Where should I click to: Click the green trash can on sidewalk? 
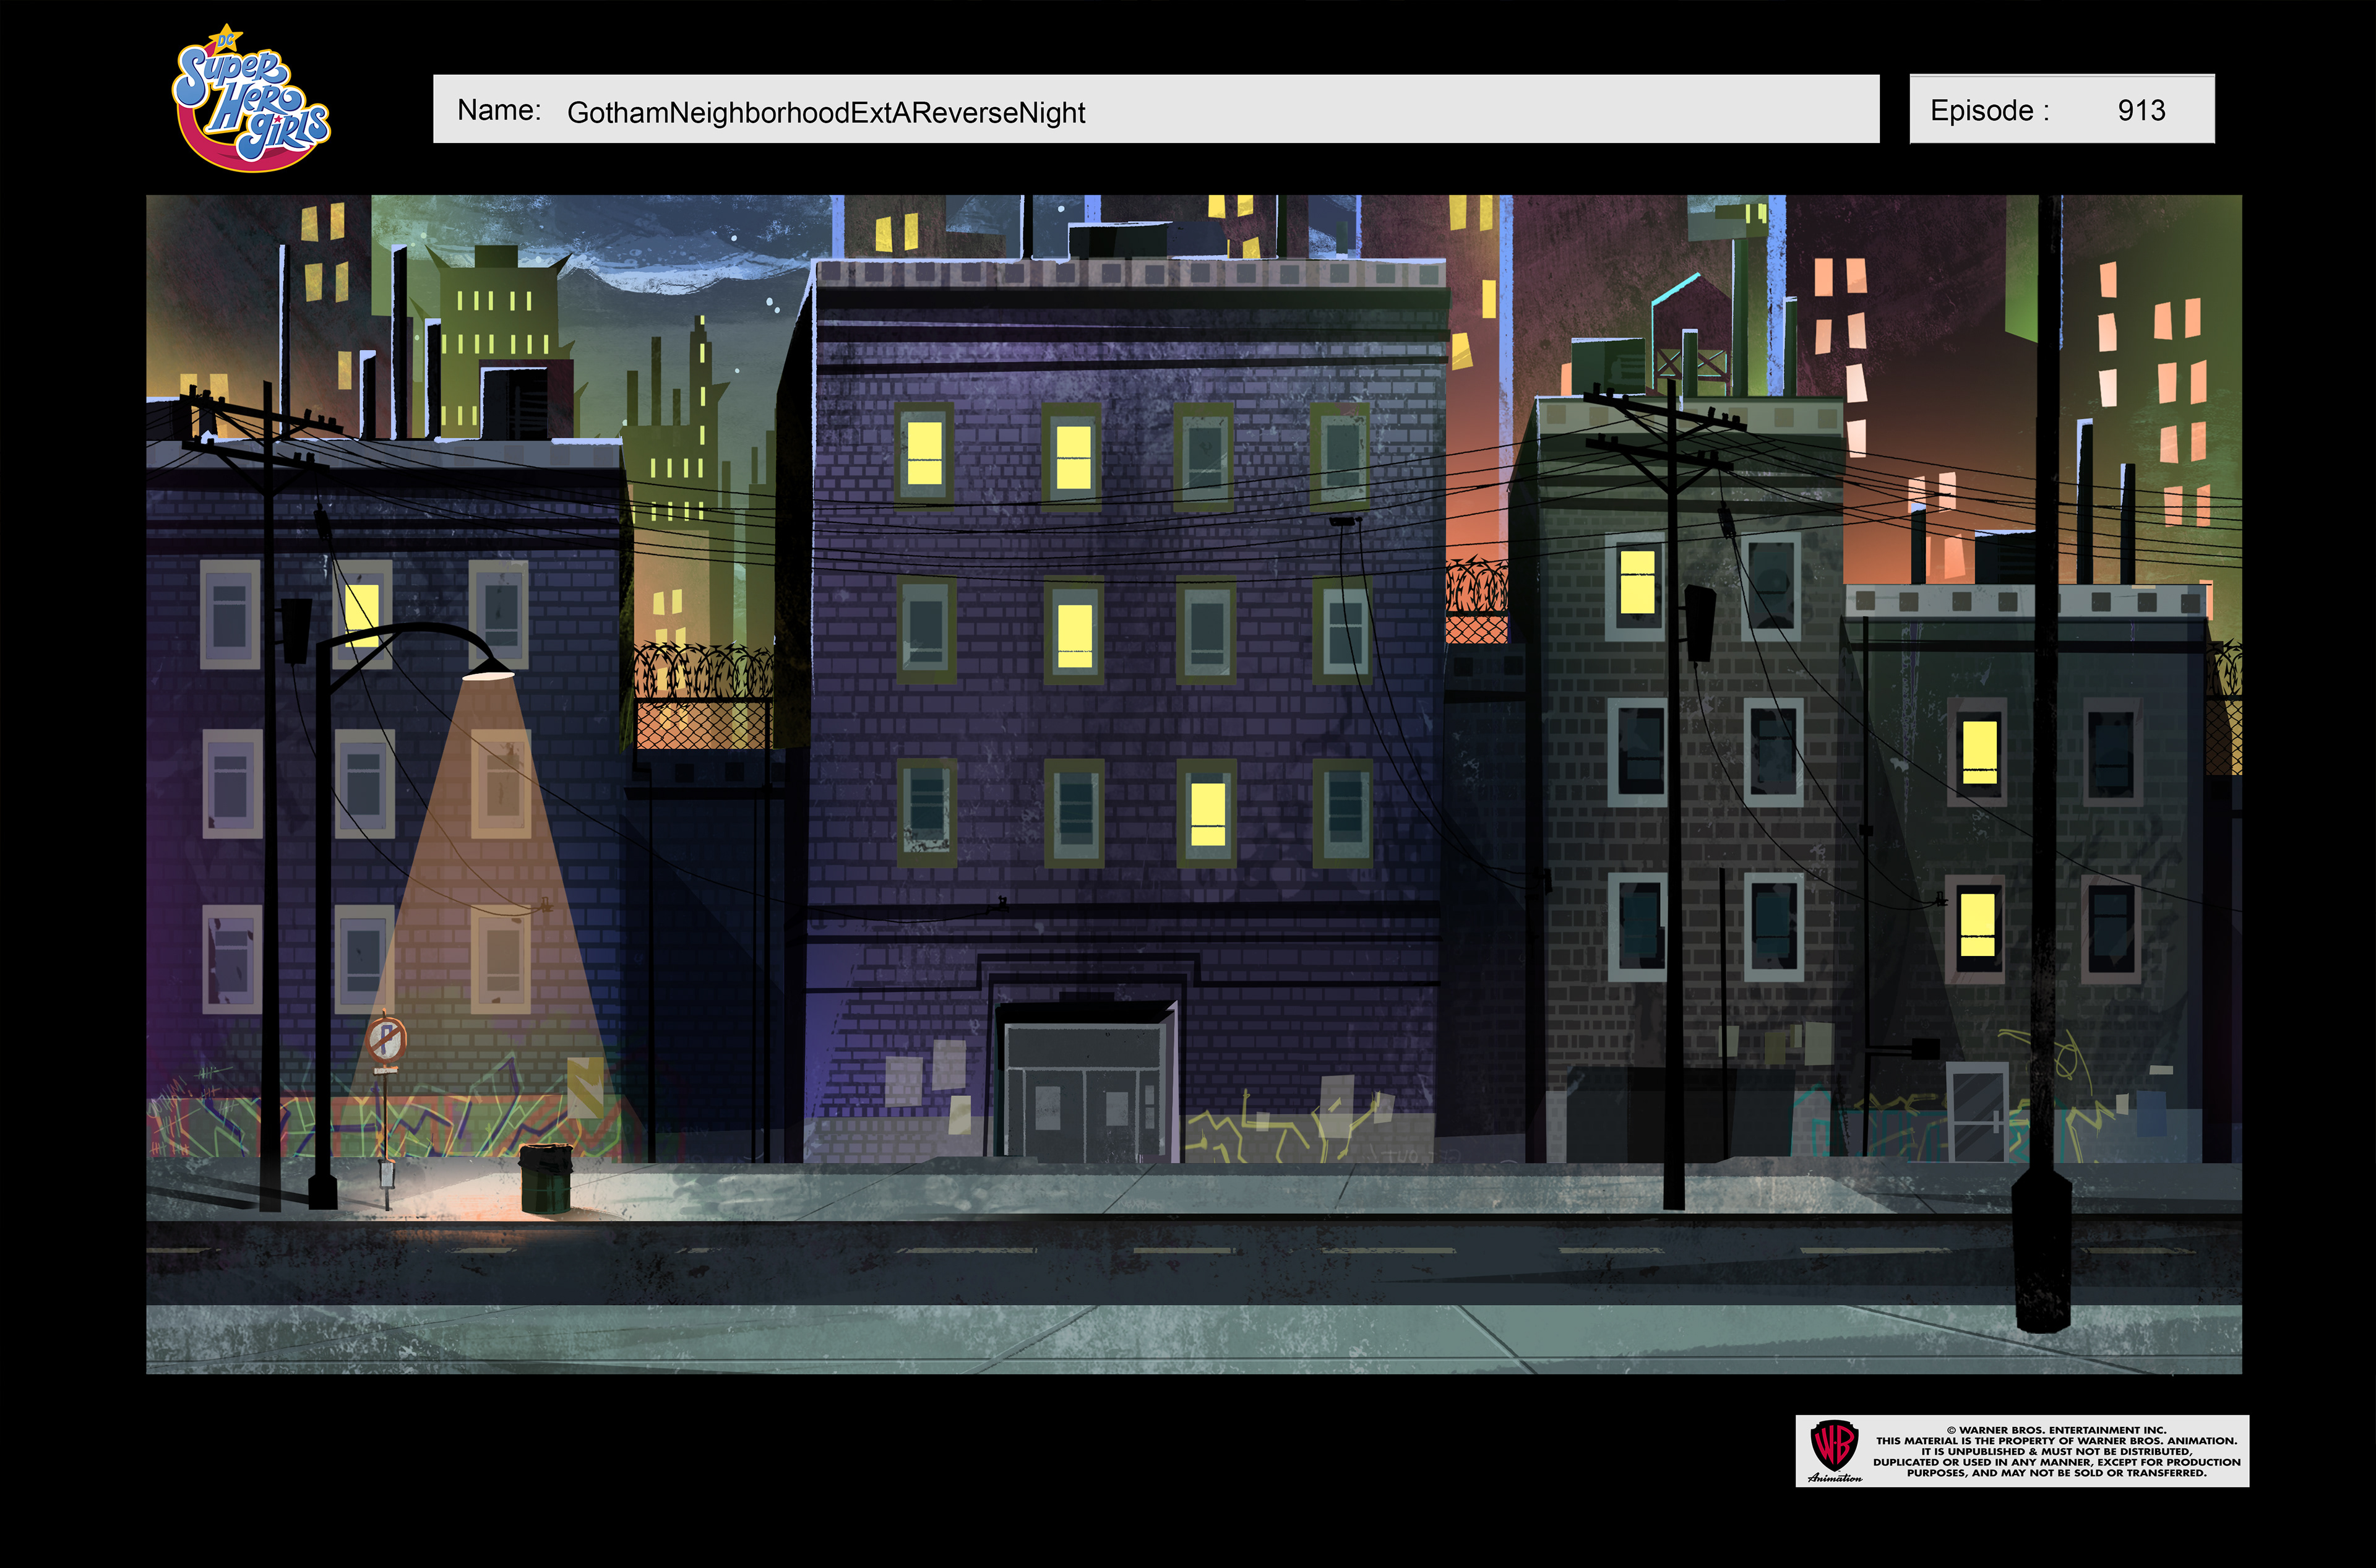tap(546, 1180)
